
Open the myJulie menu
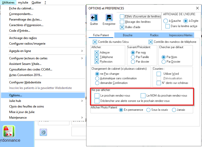pyautogui.click(x=23, y=3)
